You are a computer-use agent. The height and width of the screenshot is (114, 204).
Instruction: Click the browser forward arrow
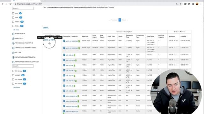coord(6,4)
